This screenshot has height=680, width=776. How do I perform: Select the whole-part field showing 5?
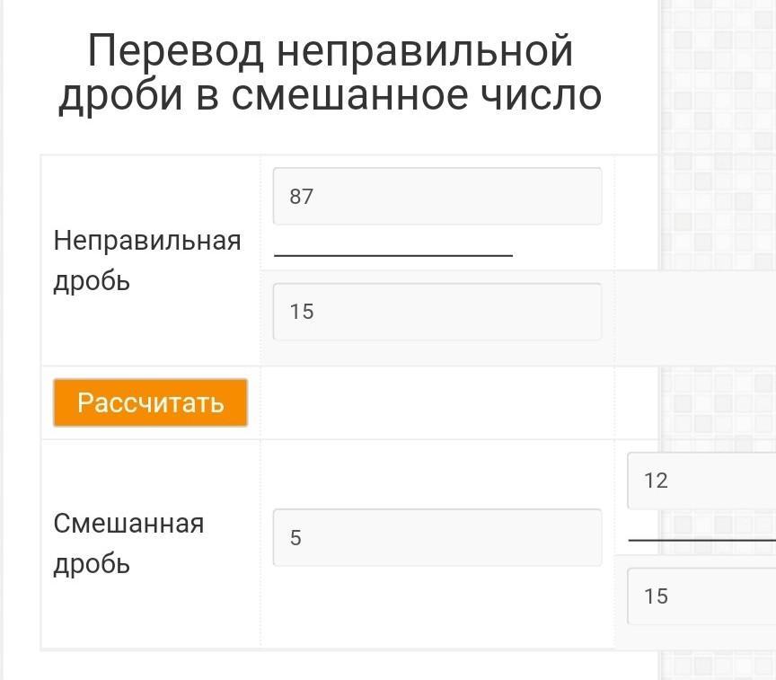click(436, 537)
